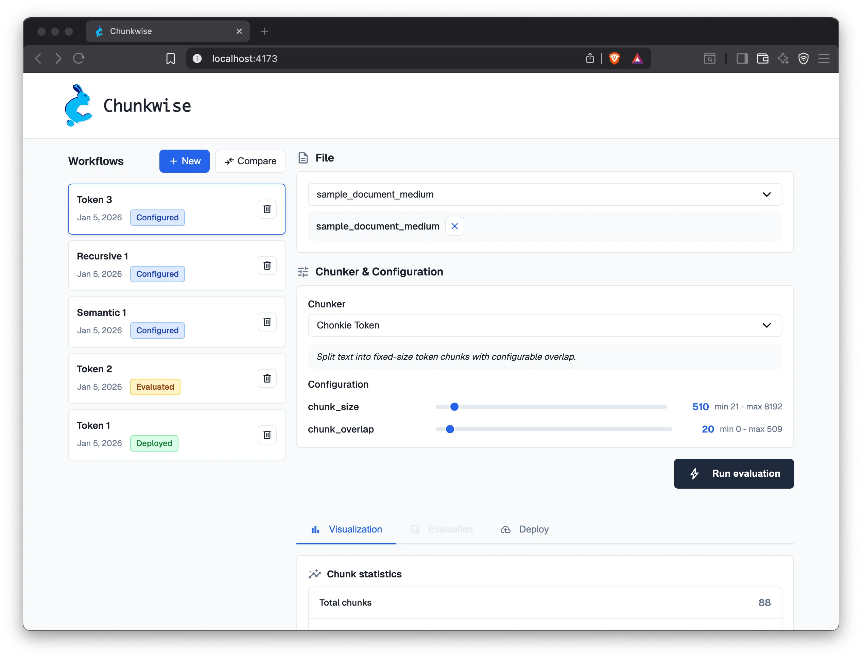This screenshot has width=862, height=659.
Task: Click the lightning icon on Run evaluation
Action: (x=695, y=473)
